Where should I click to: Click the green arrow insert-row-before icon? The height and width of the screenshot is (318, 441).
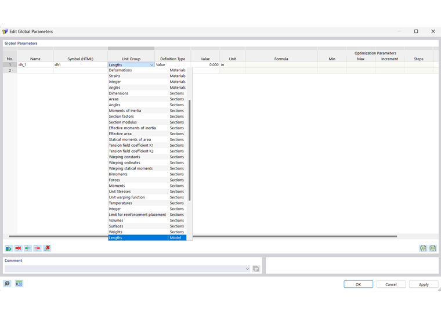click(x=28, y=248)
